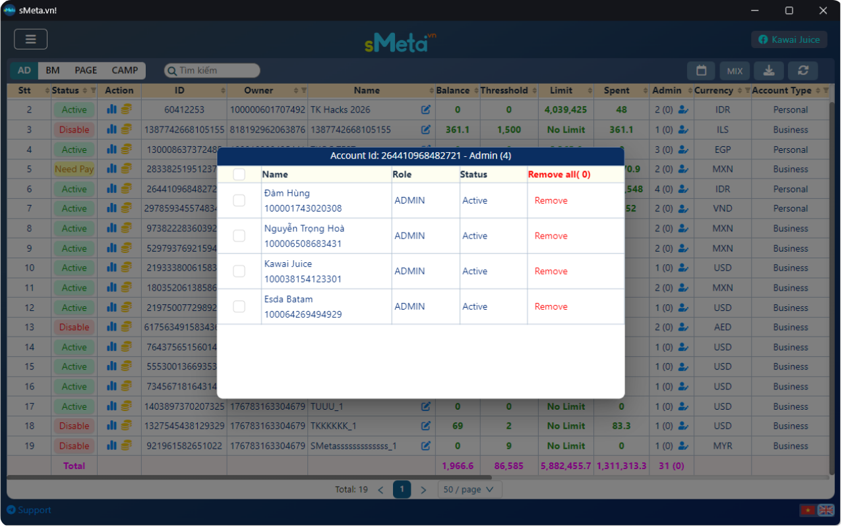Go to the next page
The width and height of the screenshot is (844, 527).
(423, 489)
